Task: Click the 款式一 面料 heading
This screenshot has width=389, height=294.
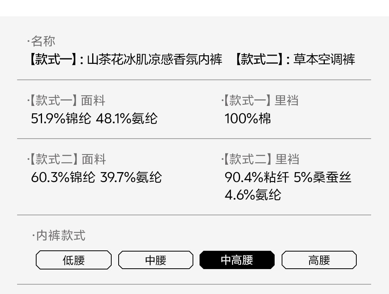Action: point(67,100)
